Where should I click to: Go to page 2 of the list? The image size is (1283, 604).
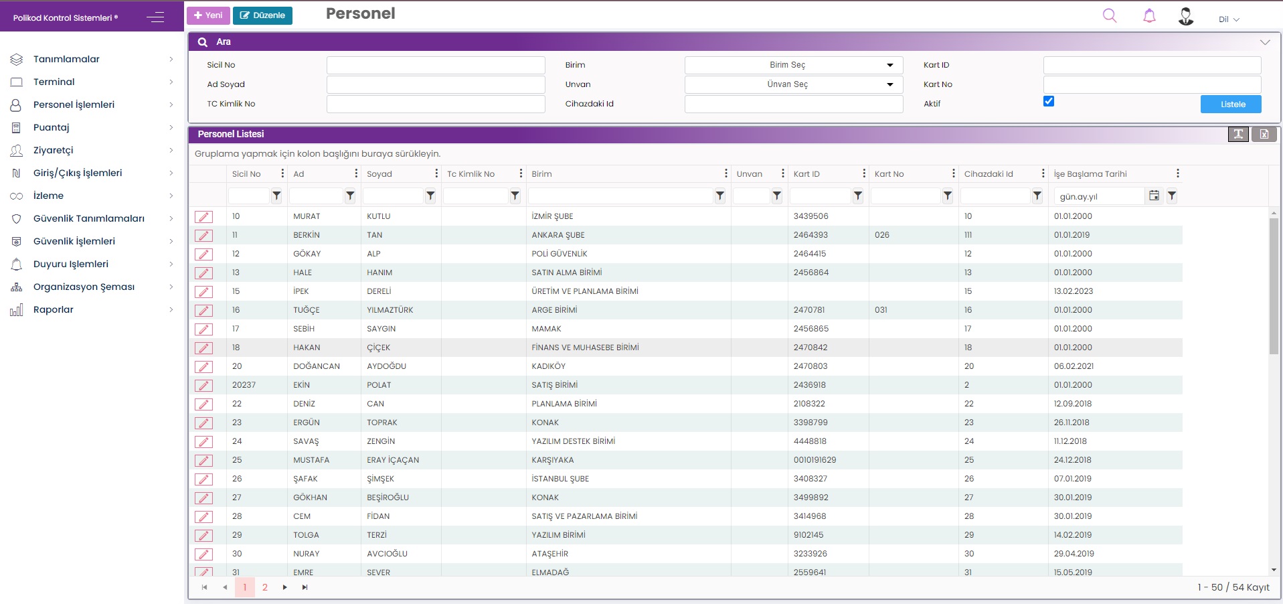pyautogui.click(x=265, y=587)
